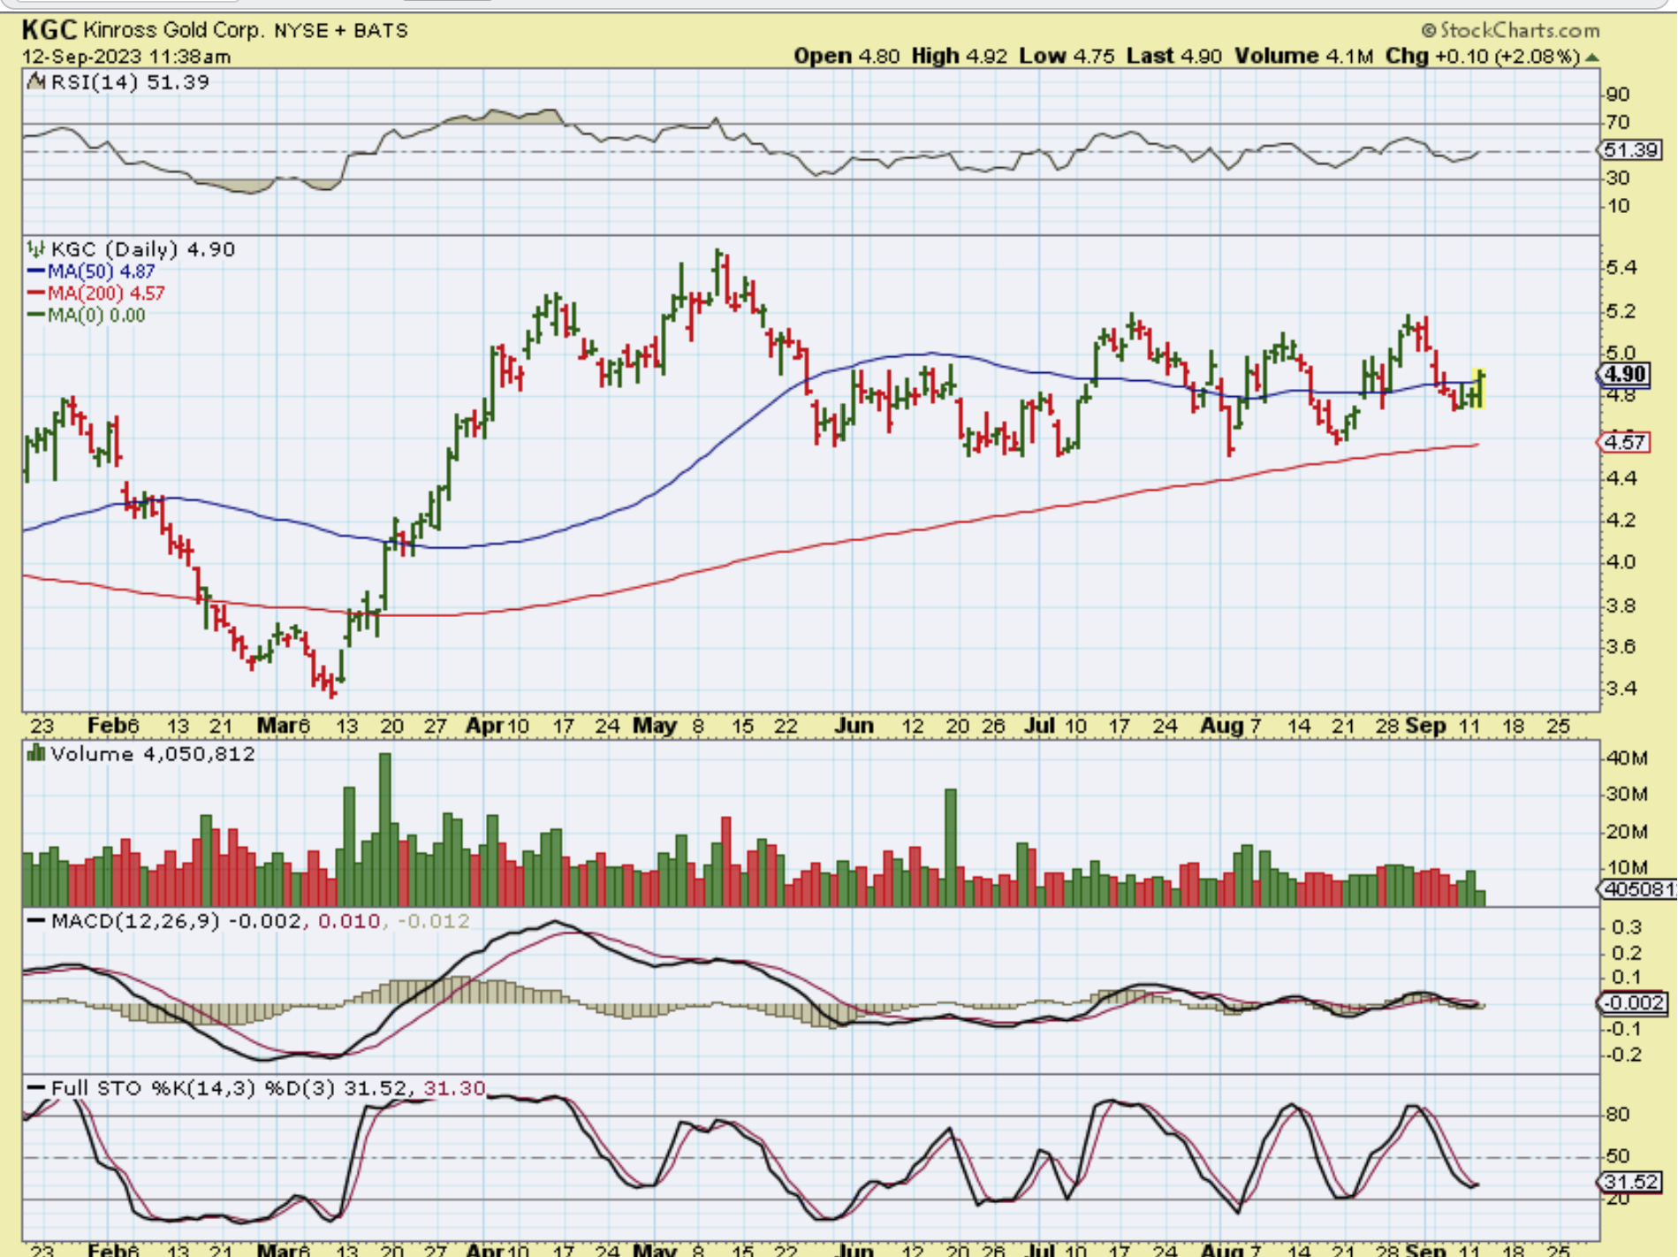The width and height of the screenshot is (1678, 1257).
Task: Click the Feb label on the price chart date axis
Action: (x=107, y=726)
